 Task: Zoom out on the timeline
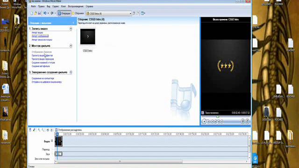[43, 130]
